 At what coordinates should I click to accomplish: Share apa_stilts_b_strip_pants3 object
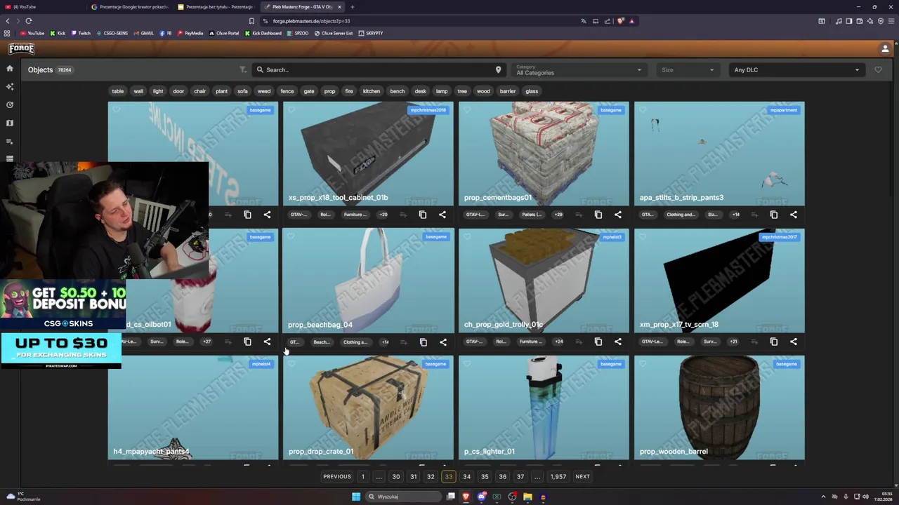[794, 215]
